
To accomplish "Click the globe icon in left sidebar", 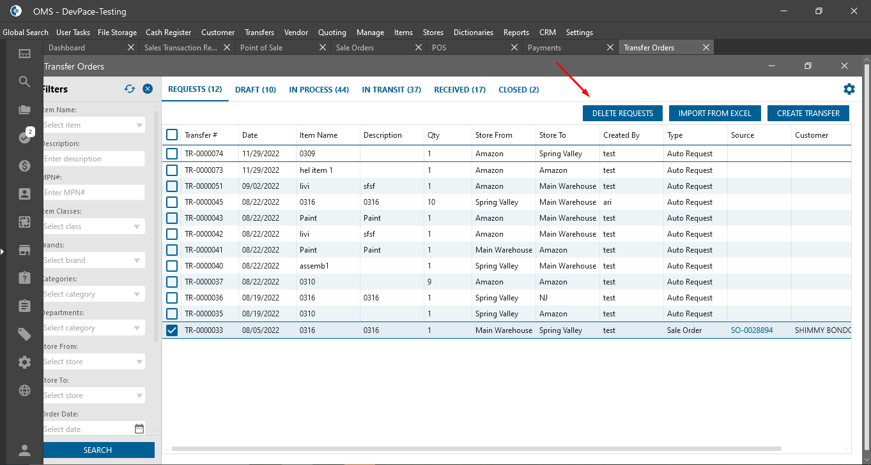I will tap(24, 390).
